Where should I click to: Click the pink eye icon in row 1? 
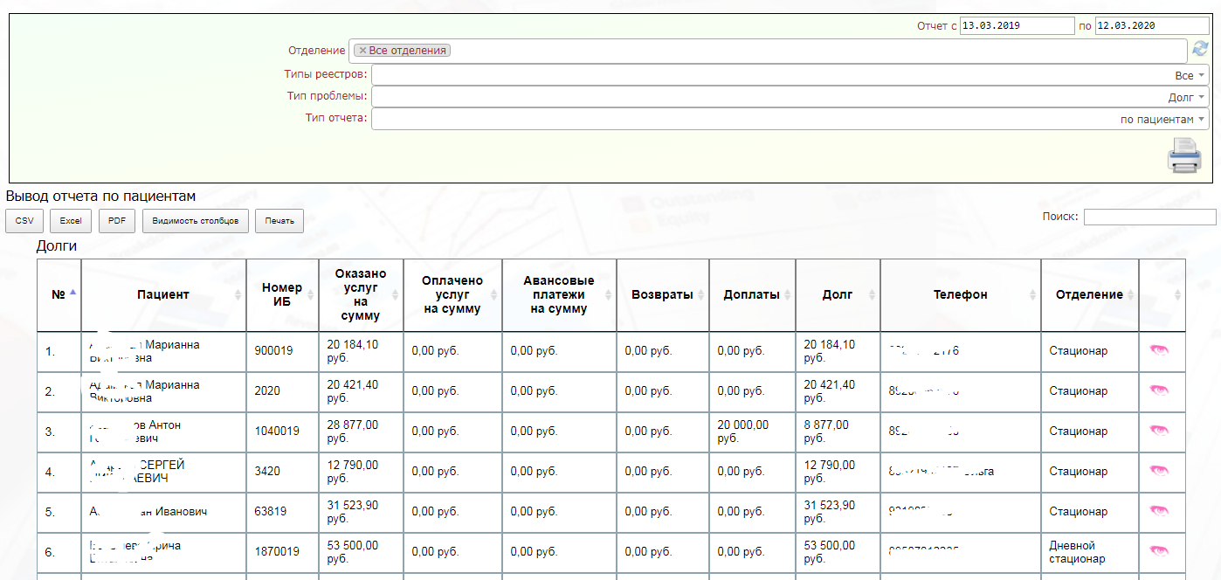(1160, 350)
